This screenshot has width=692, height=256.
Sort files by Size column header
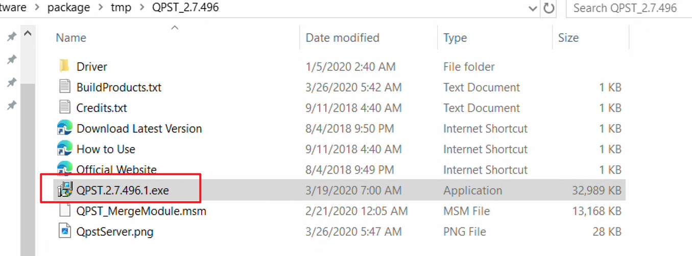click(x=568, y=38)
